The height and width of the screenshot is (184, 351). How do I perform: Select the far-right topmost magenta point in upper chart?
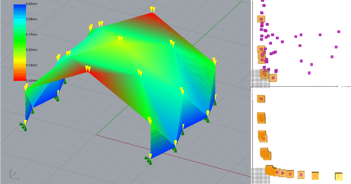339,32
